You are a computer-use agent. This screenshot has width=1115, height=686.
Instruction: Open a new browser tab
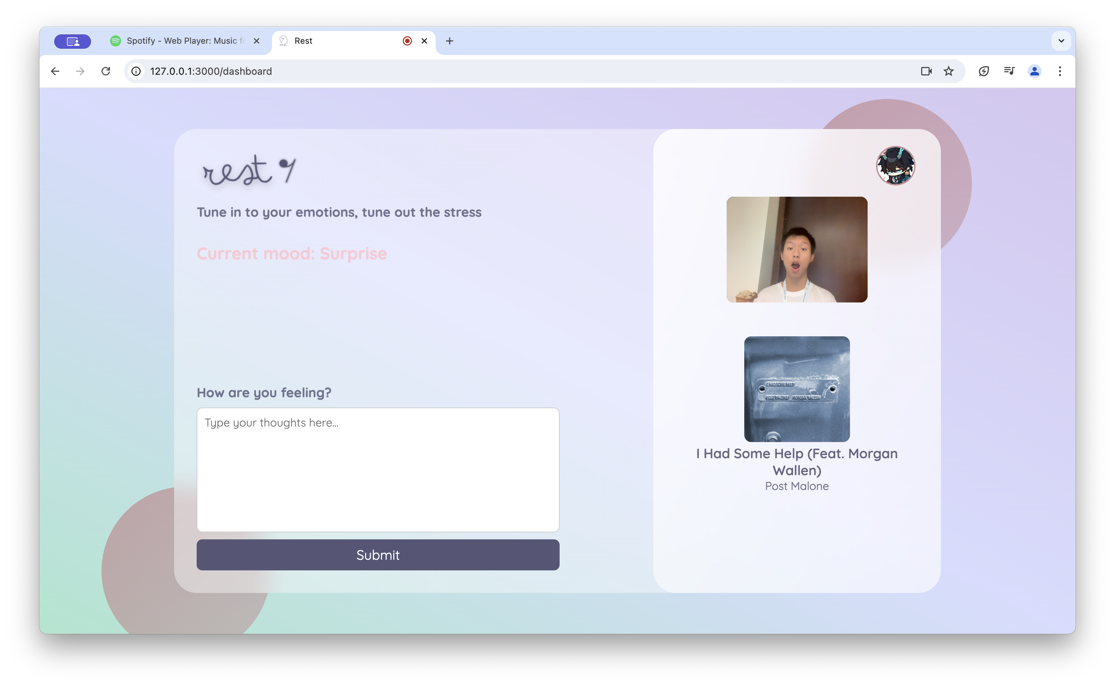[449, 41]
